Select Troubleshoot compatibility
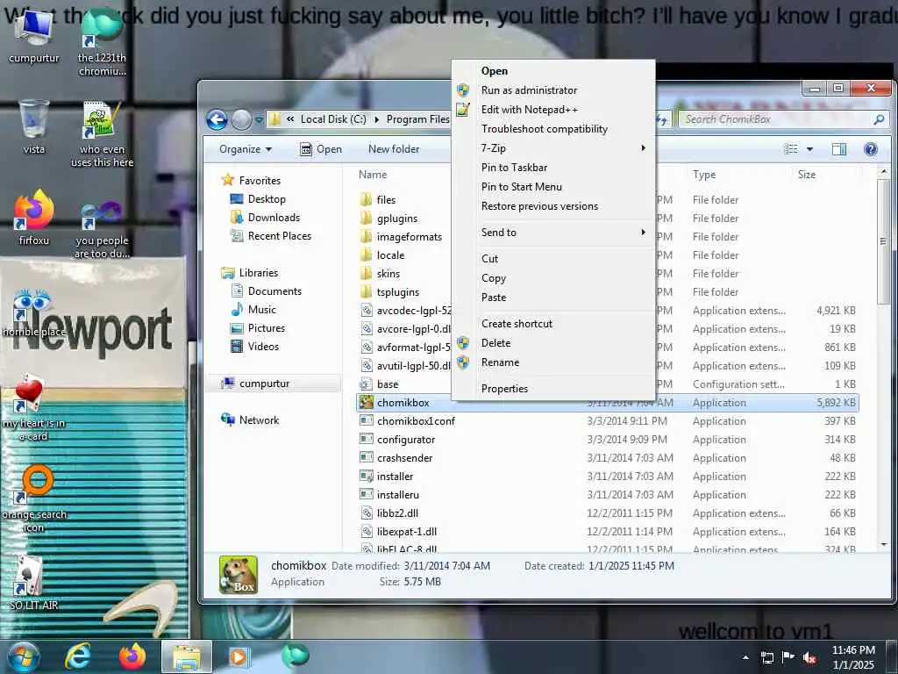Viewport: 898px width, 674px height. pos(553,129)
